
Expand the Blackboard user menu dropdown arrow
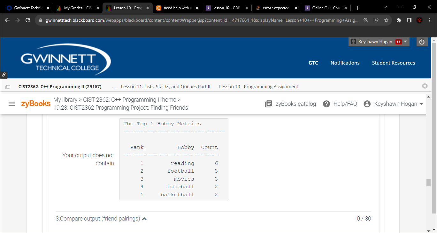pyautogui.click(x=404, y=42)
